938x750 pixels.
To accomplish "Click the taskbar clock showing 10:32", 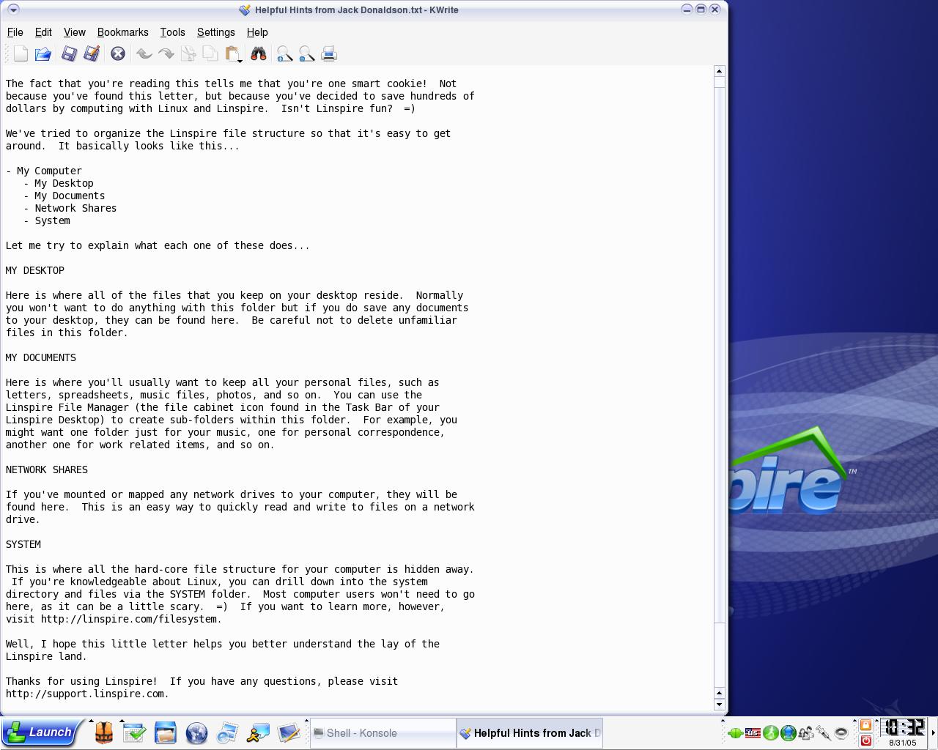I will [x=904, y=727].
